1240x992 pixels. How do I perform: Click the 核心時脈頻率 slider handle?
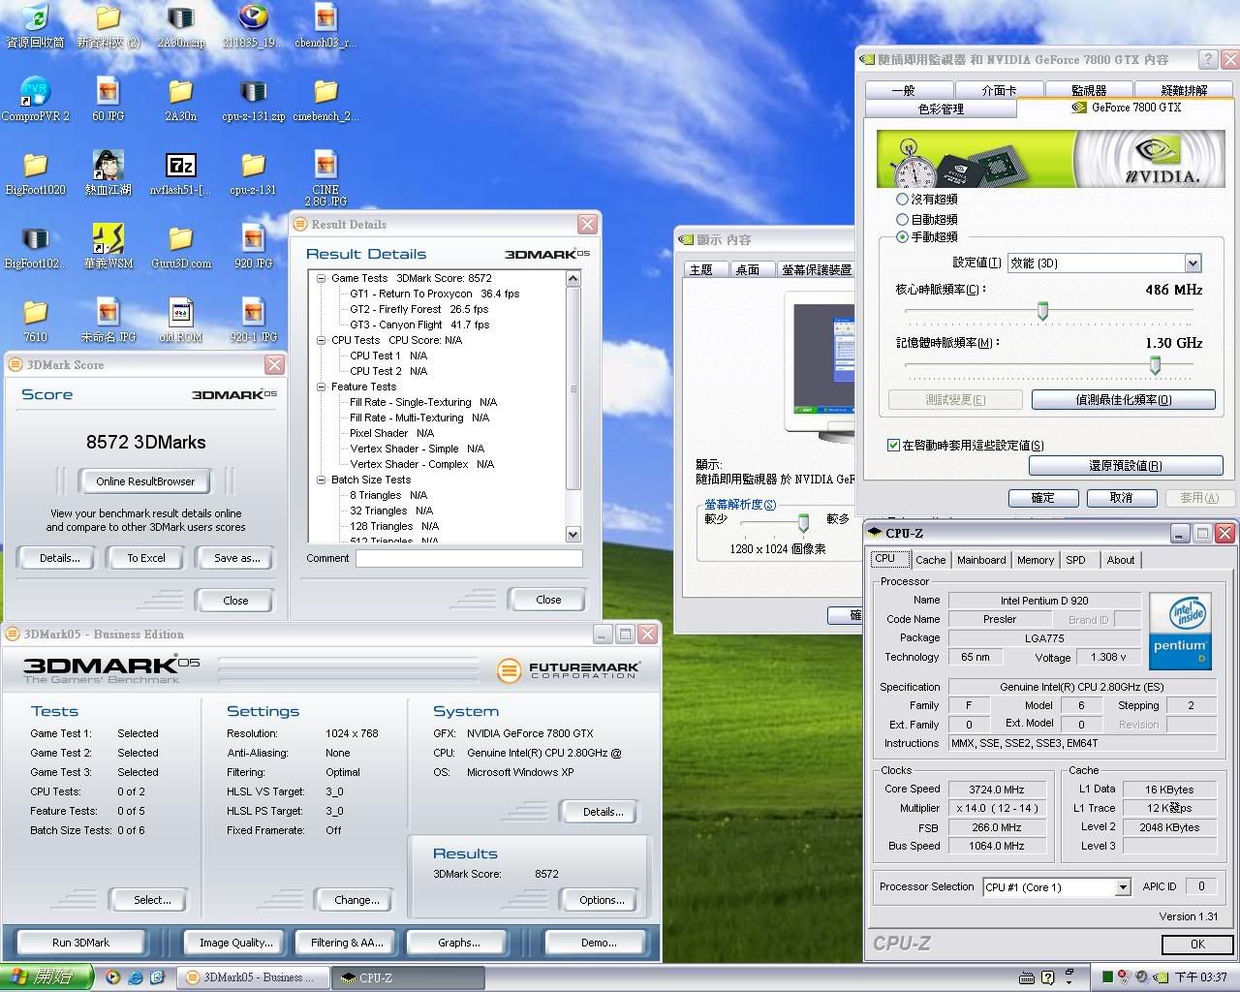(x=1043, y=311)
